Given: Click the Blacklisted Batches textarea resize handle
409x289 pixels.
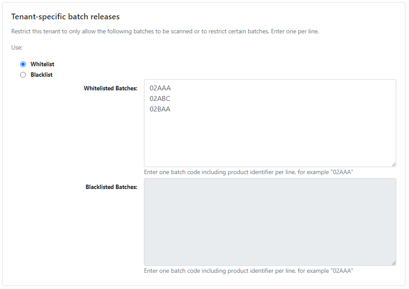Looking at the screenshot, I should click(x=394, y=263).
